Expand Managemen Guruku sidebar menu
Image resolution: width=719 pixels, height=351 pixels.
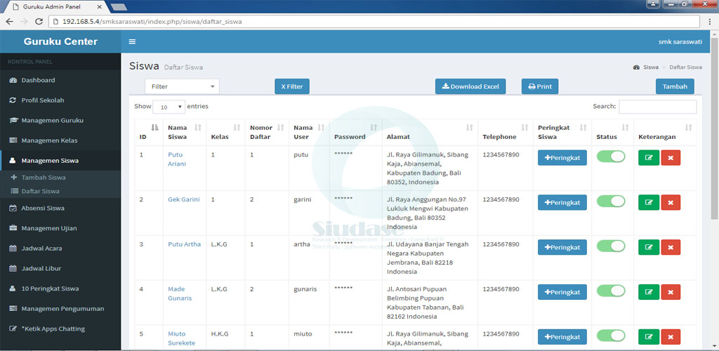[53, 120]
